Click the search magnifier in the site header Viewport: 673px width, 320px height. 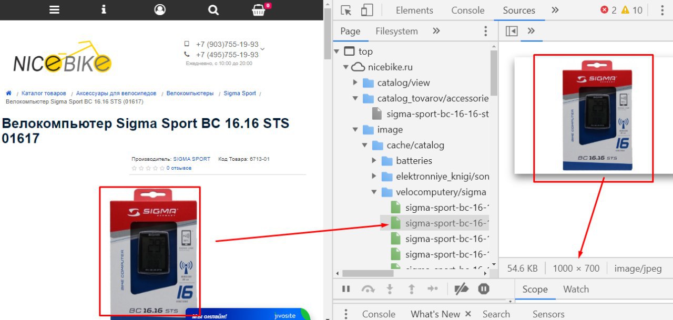pos(213,10)
